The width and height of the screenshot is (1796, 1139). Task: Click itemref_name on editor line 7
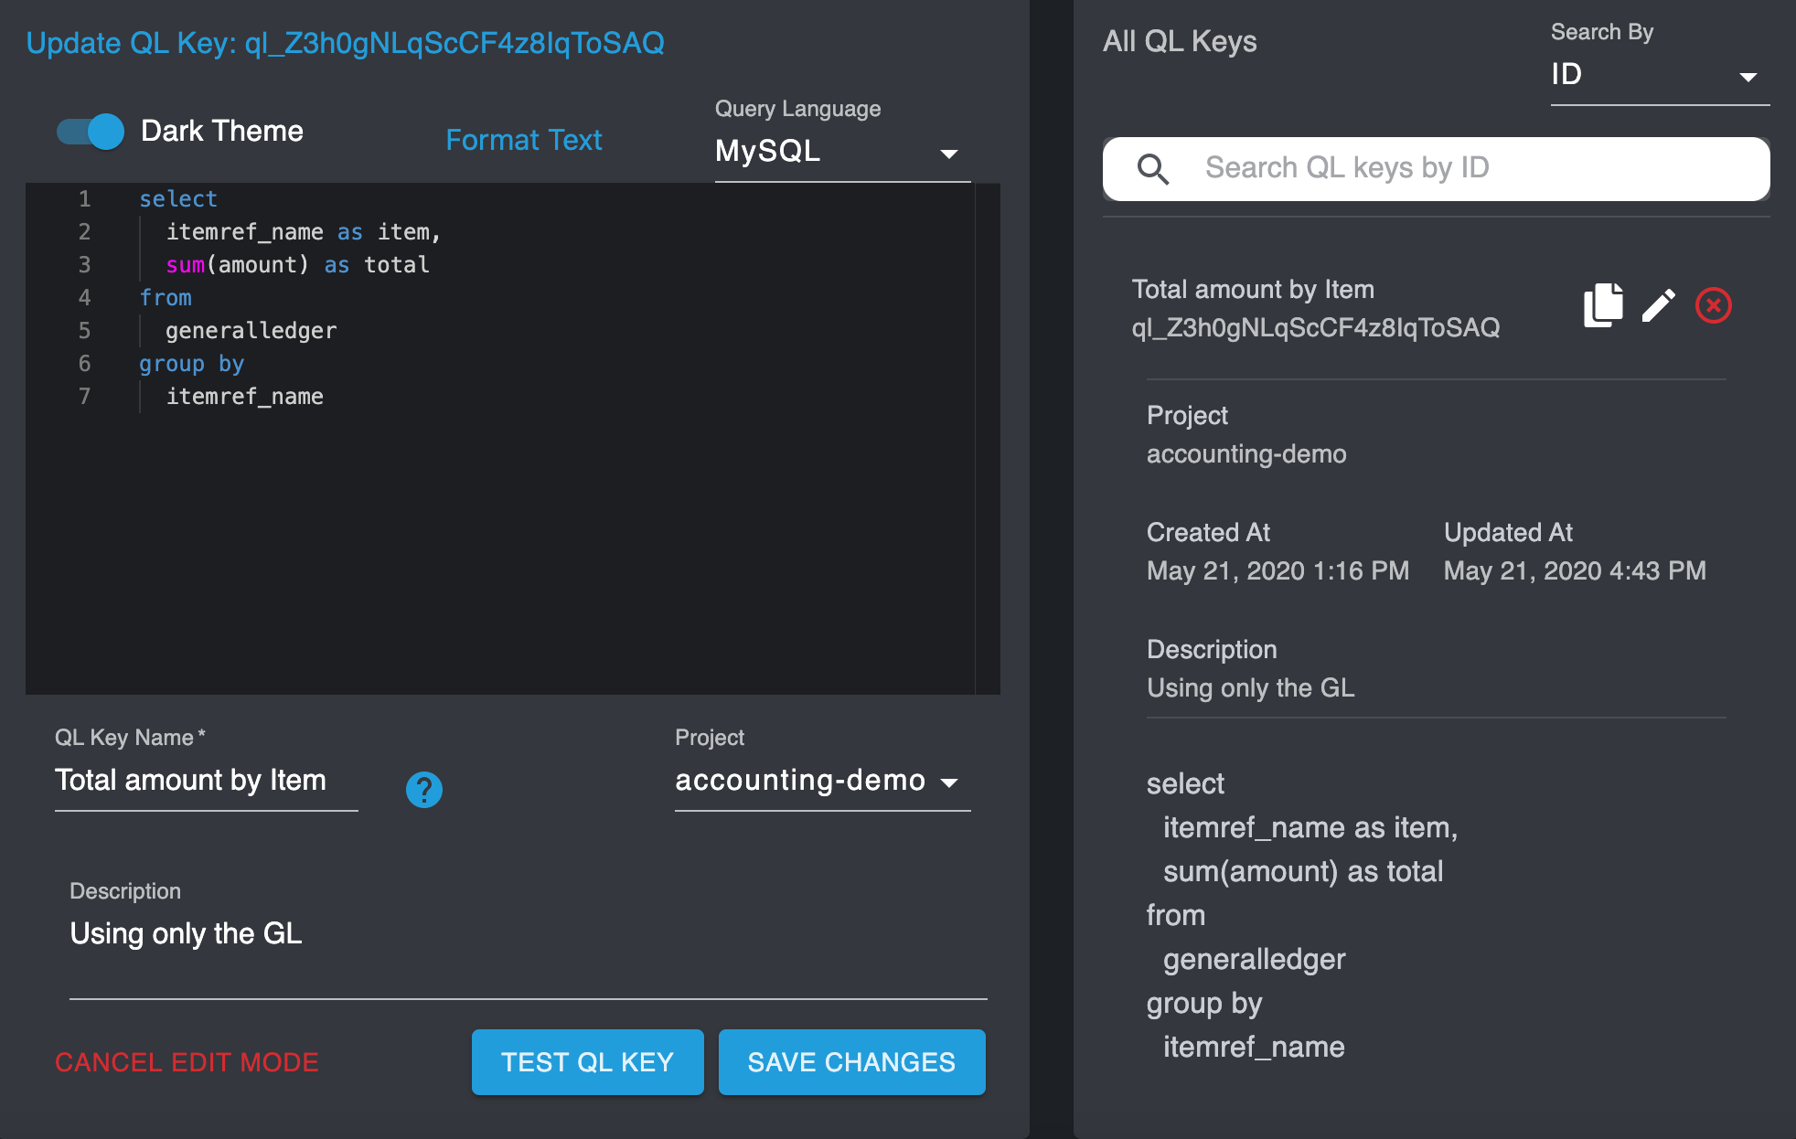tap(244, 396)
